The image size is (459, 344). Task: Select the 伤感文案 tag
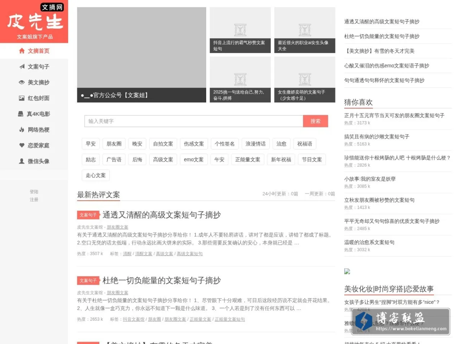click(x=194, y=144)
